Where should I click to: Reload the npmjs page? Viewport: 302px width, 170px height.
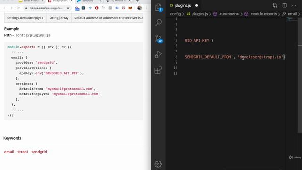18,8
